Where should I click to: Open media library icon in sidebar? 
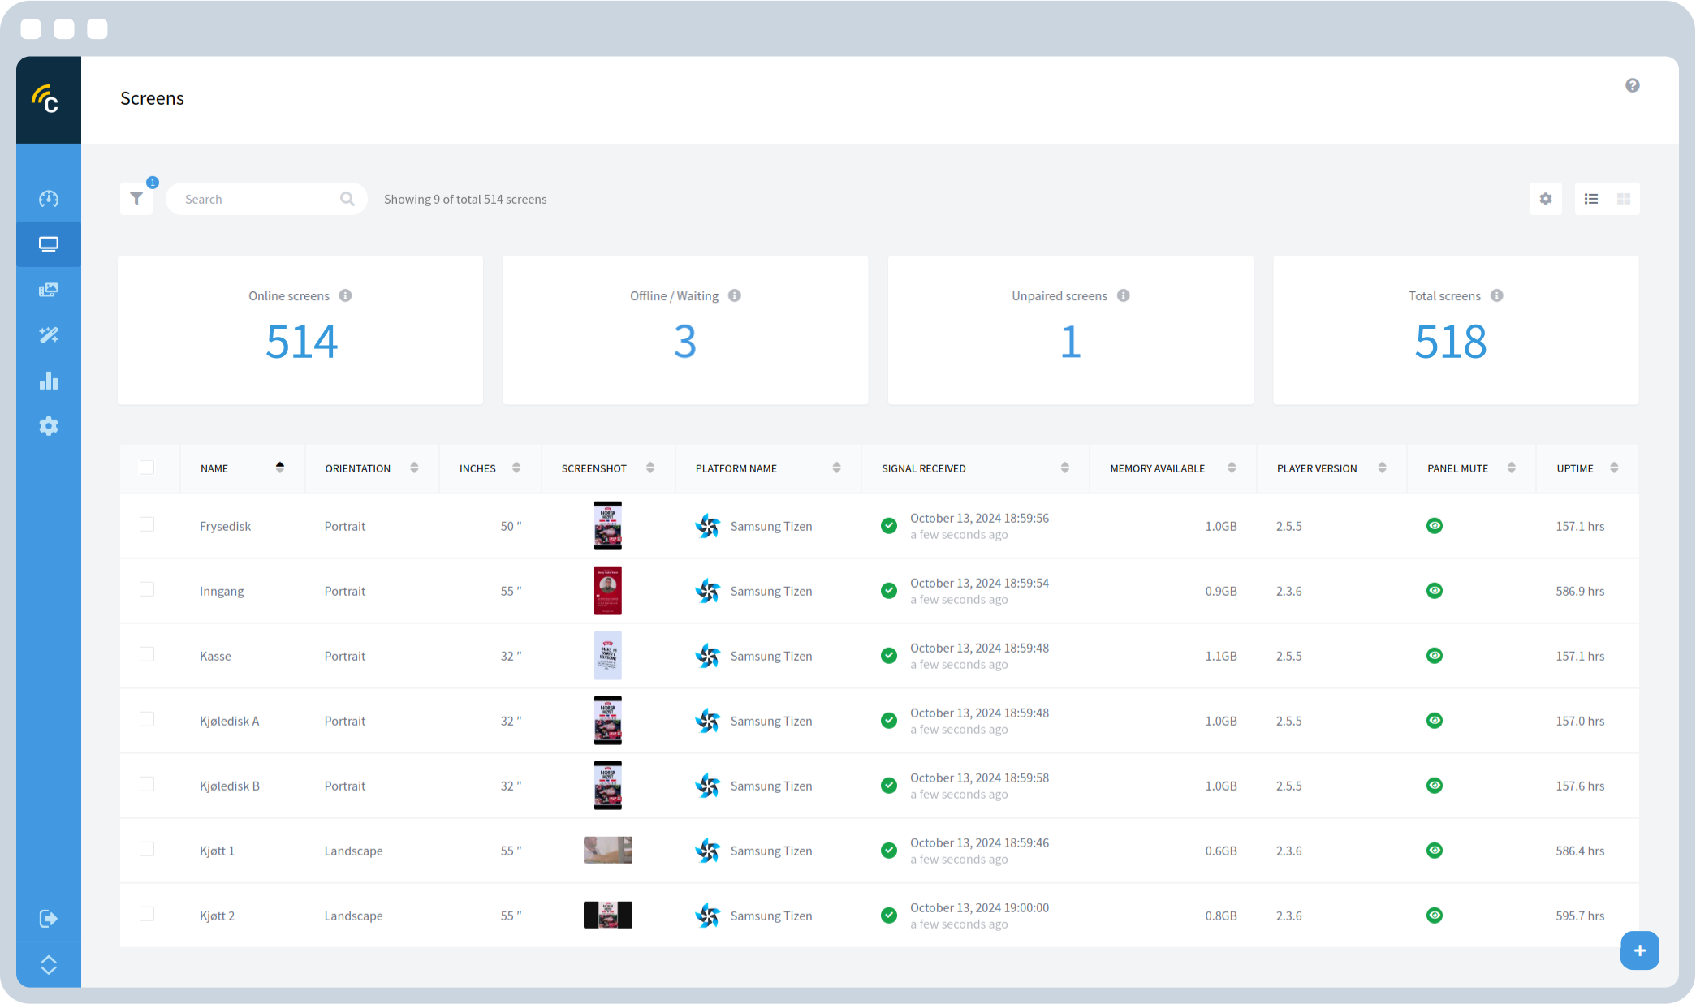(49, 290)
